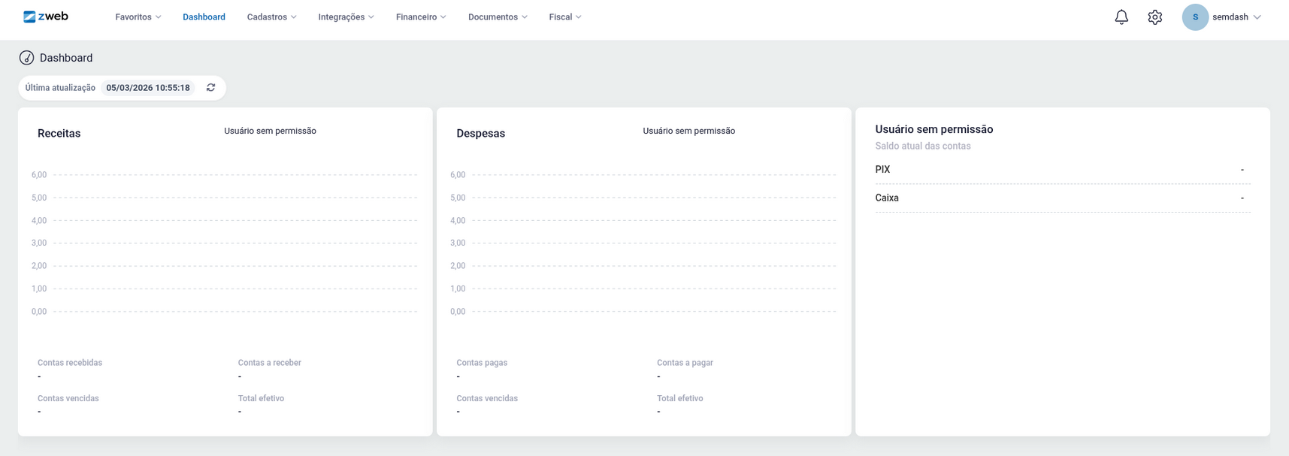Click the last update timestamp 05/03/2026

click(x=148, y=88)
